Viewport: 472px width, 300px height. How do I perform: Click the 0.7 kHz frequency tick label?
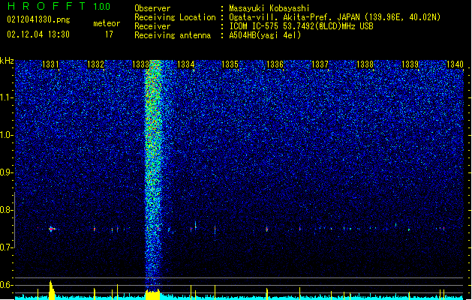coord(6,247)
